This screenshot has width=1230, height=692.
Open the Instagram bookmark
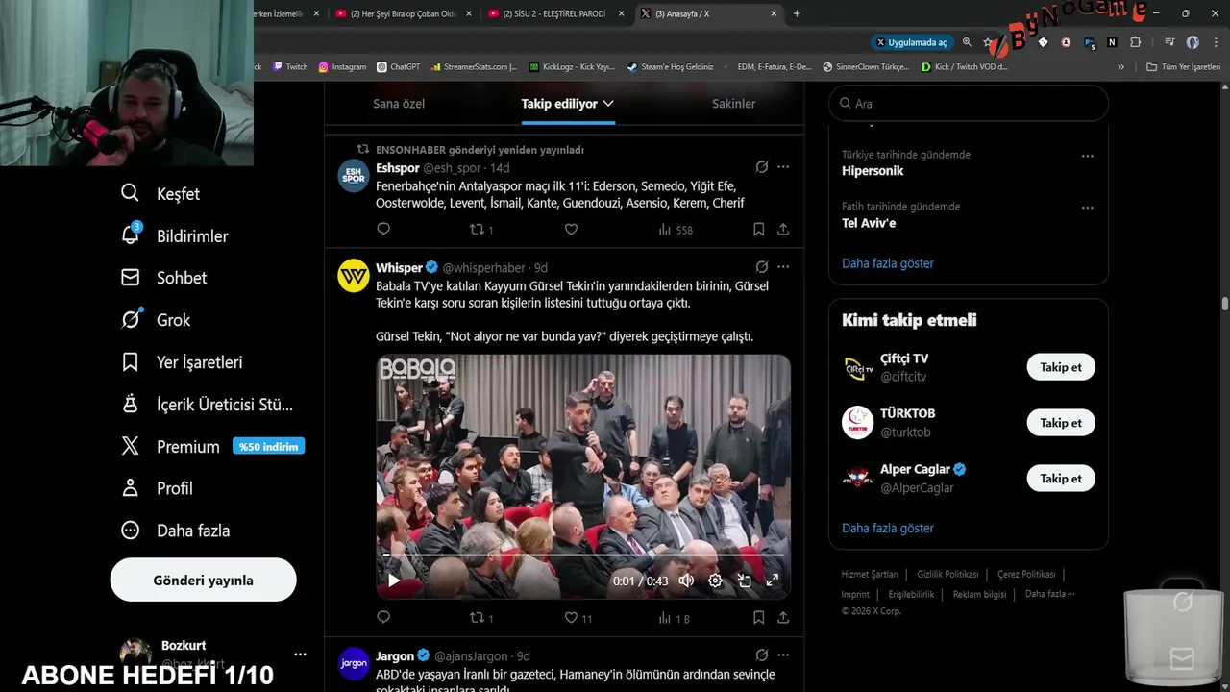click(x=342, y=67)
